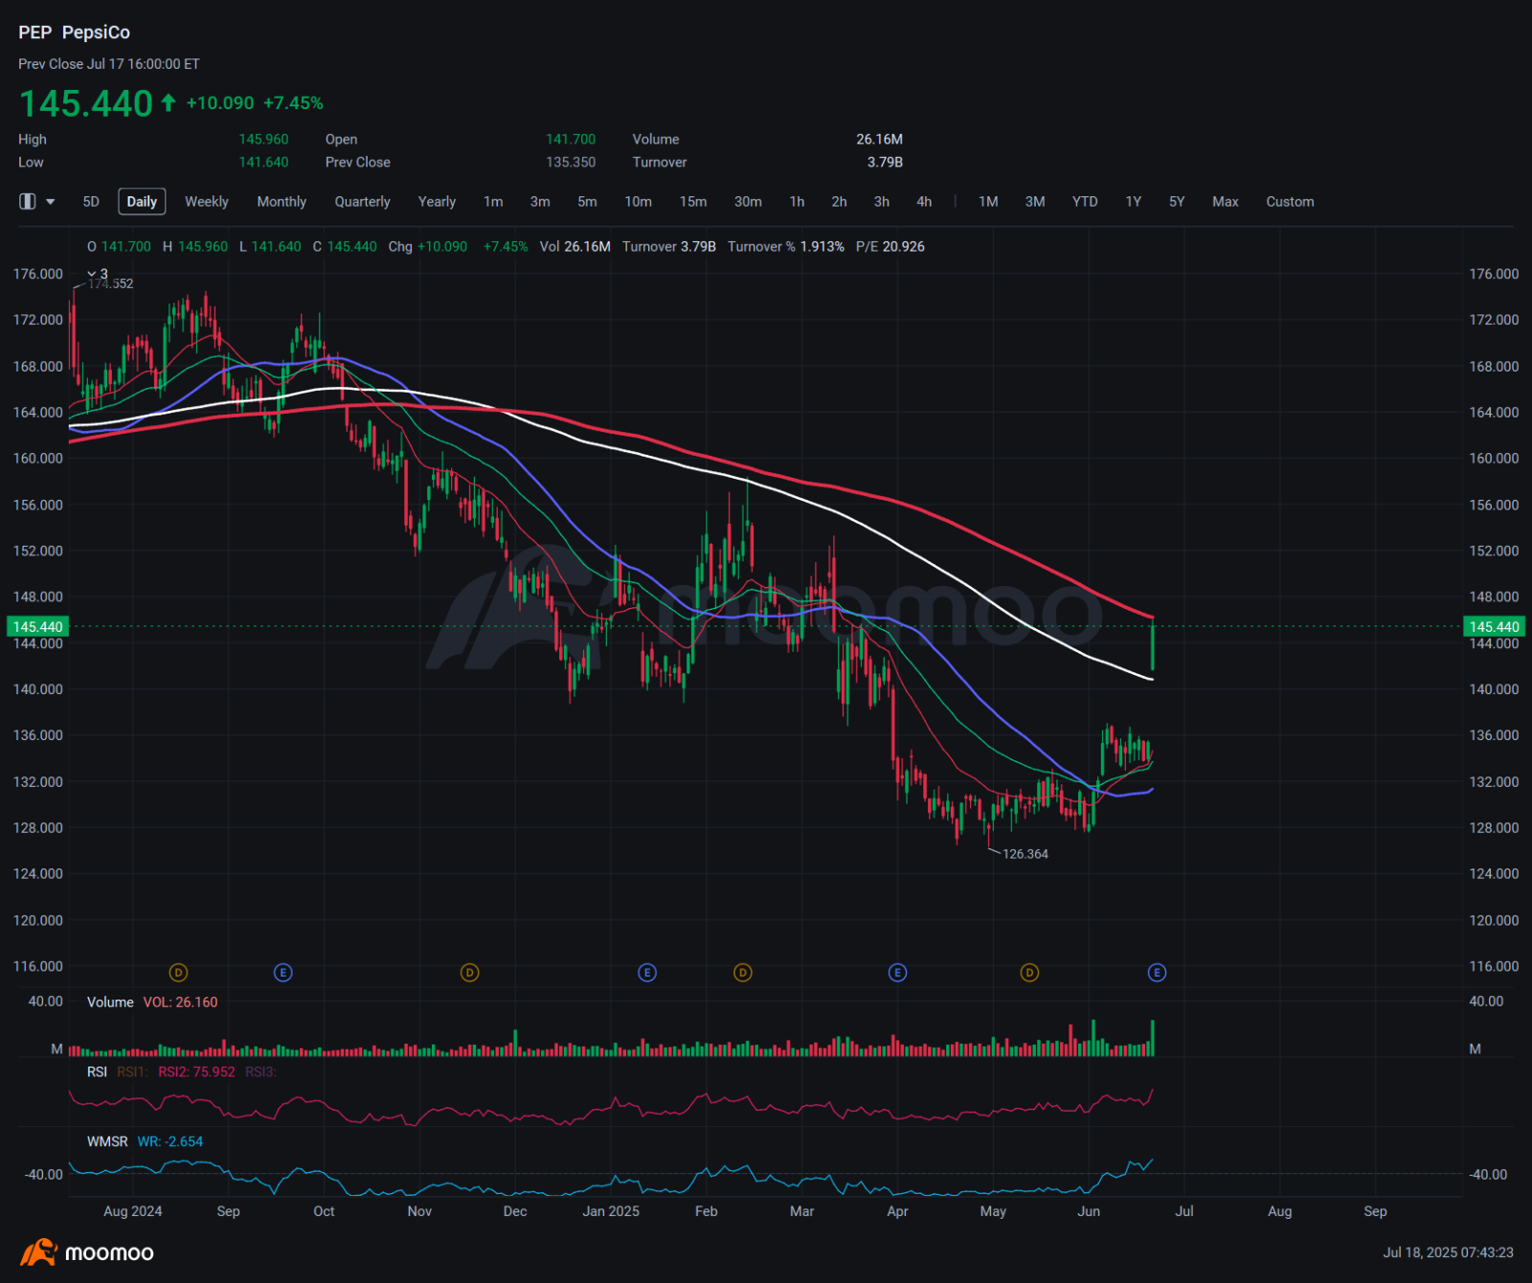
Task: Switch to Quarterly timeframe
Action: (362, 202)
